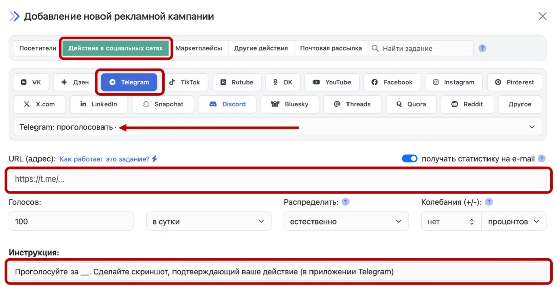Open the 'Telegram: проголосовать' task type dropdown
Image resolution: width=557 pixels, height=287 pixels.
[x=277, y=127]
